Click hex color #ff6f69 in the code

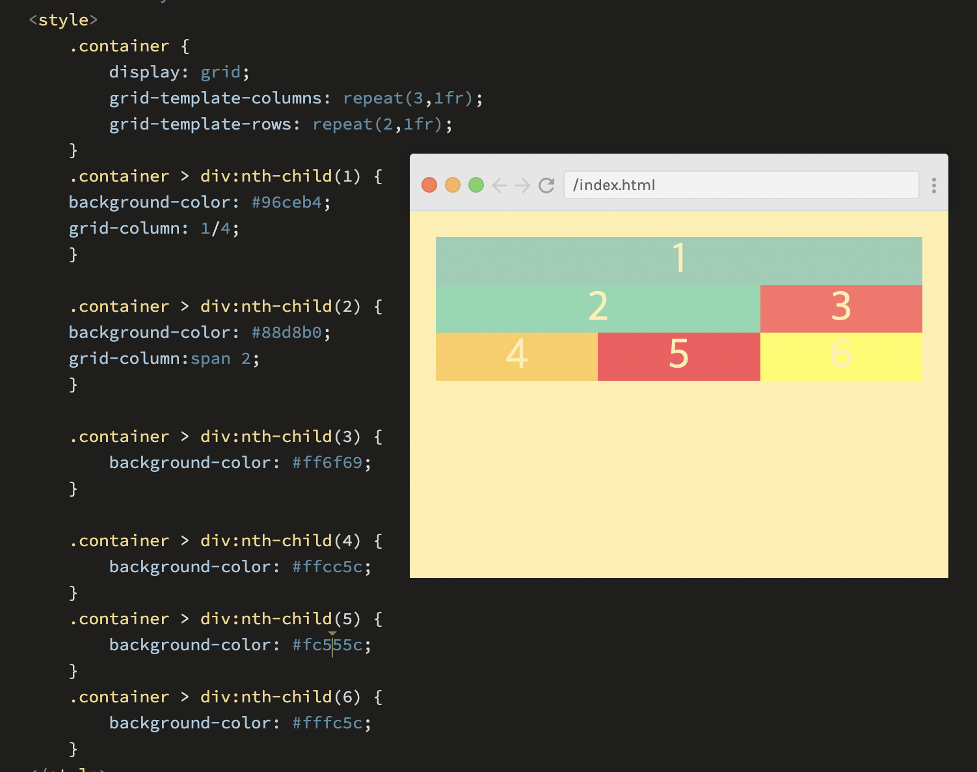328,462
